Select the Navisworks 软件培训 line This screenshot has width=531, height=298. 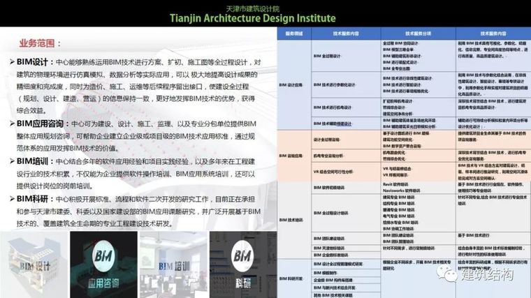(x=401, y=191)
